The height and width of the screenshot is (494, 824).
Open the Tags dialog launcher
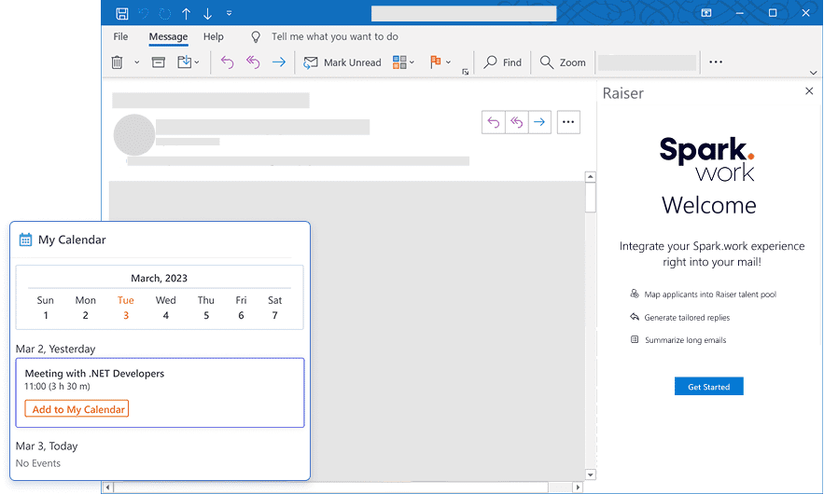point(465,72)
